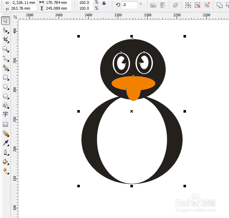Screen dimensions: 229x218
Task: Click the toolbox grip handle
Action: pos(5,14)
